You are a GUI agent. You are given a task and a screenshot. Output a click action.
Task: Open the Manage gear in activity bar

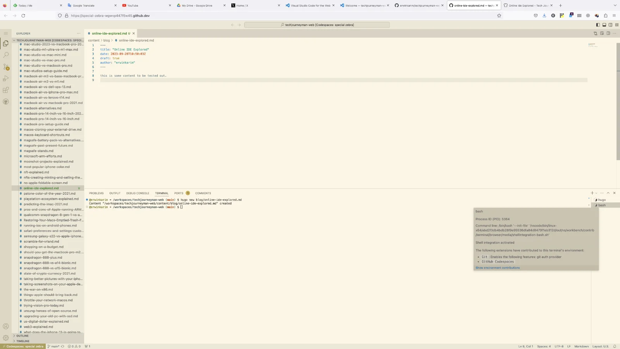[6, 338]
